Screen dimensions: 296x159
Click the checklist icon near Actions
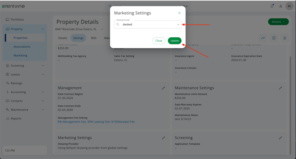(x=274, y=38)
